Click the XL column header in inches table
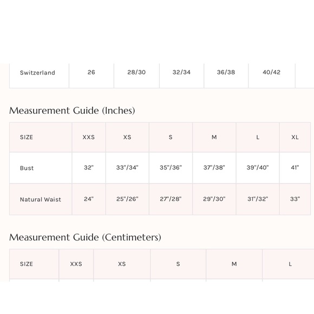314x314 pixels. click(x=295, y=137)
